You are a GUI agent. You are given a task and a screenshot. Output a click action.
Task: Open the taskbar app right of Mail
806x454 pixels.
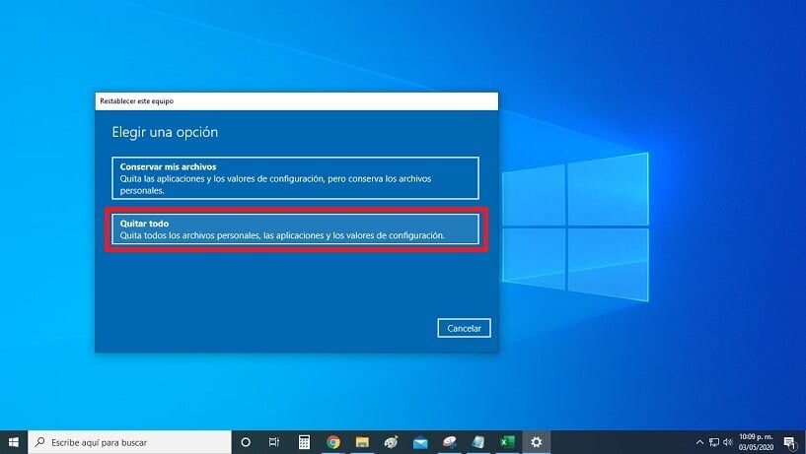click(449, 442)
